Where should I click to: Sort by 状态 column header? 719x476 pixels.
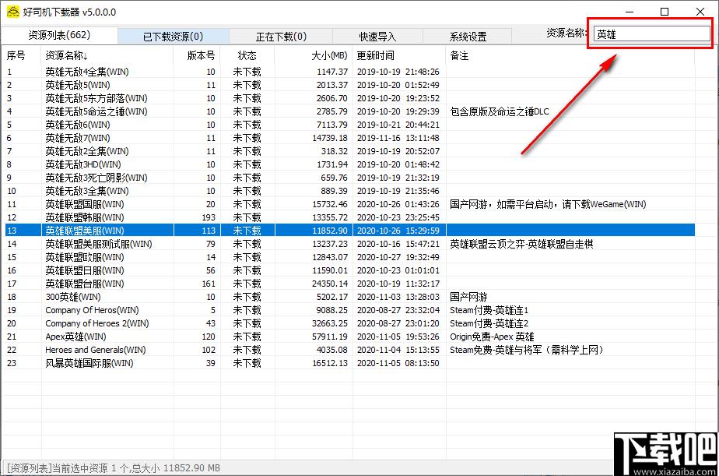[247, 55]
